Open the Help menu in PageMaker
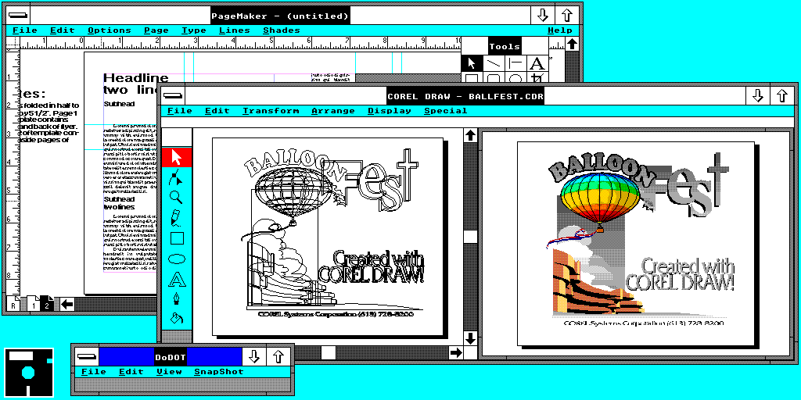This screenshot has height=400, width=801. tap(560, 30)
